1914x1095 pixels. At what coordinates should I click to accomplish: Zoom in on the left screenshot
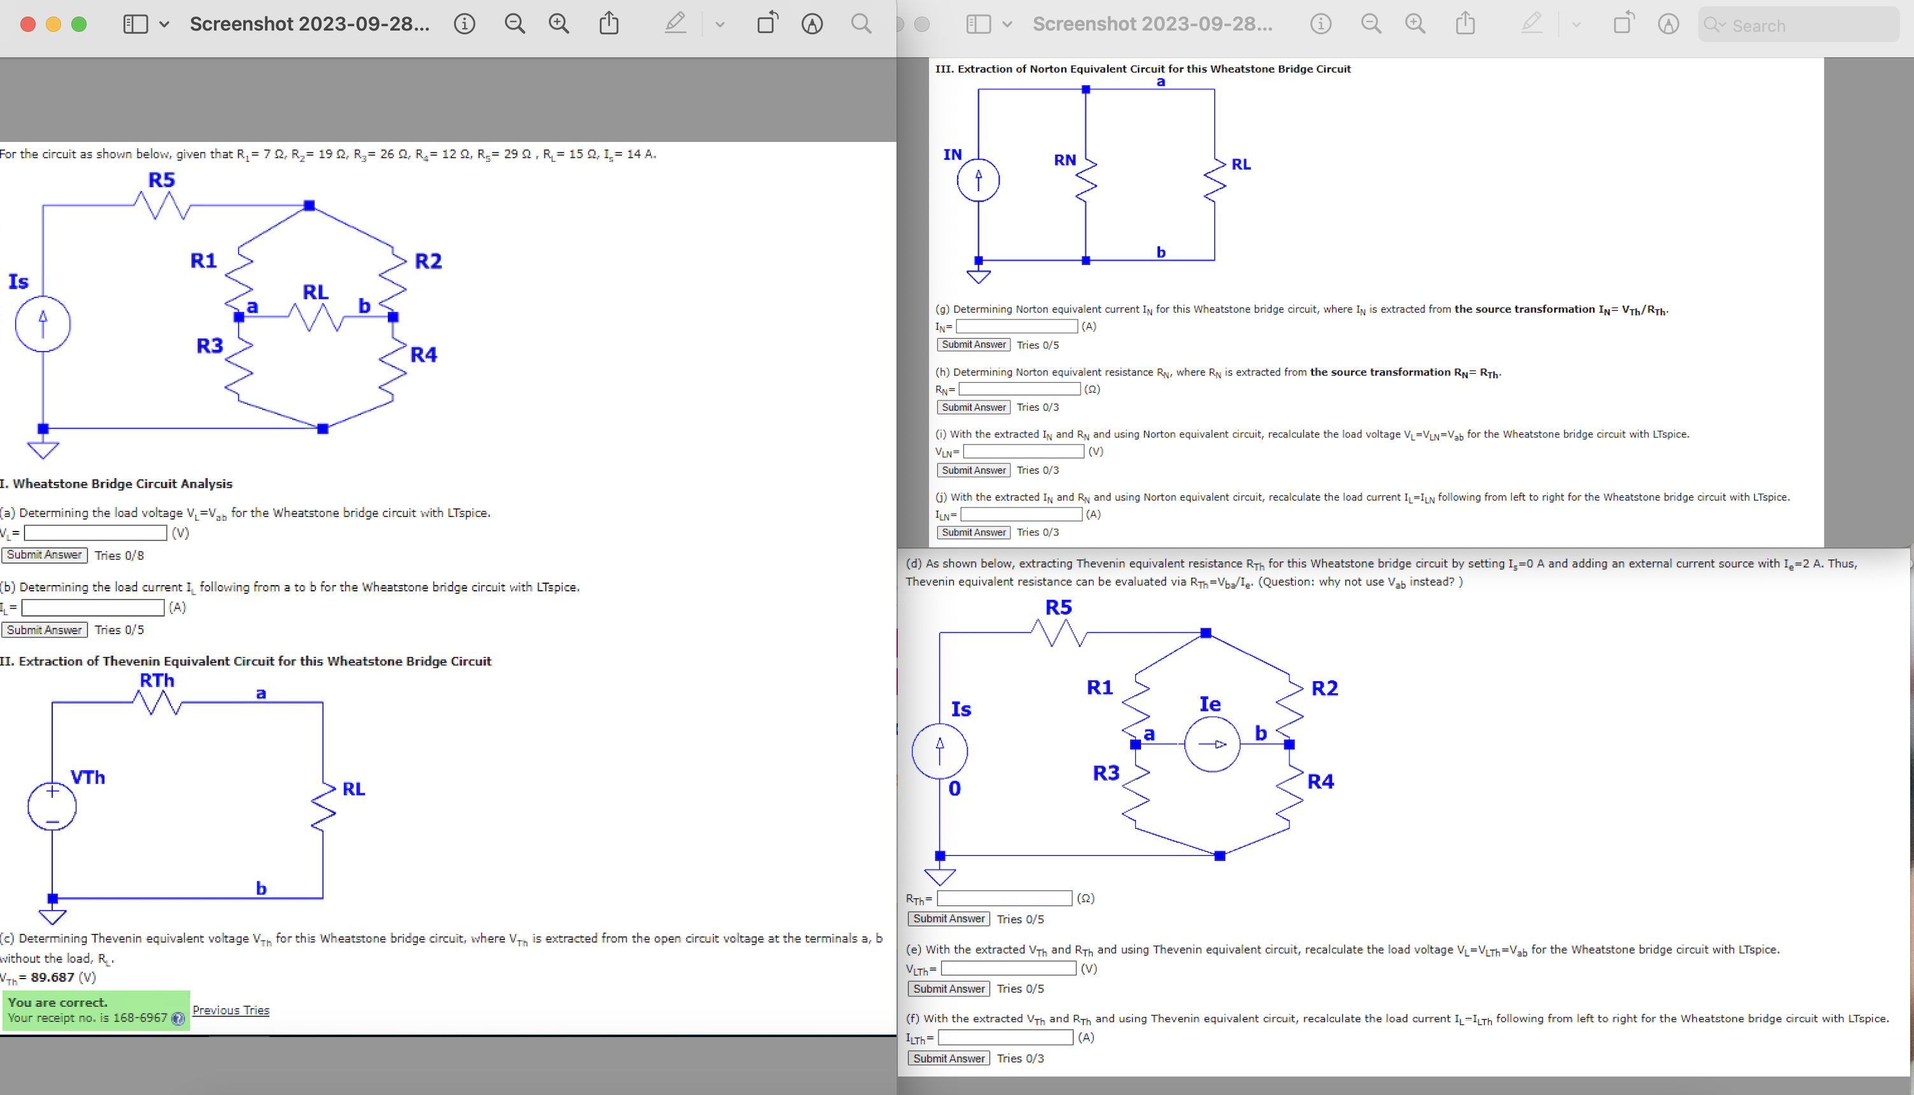point(557,24)
